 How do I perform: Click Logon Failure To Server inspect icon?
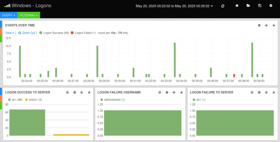tap(252, 92)
